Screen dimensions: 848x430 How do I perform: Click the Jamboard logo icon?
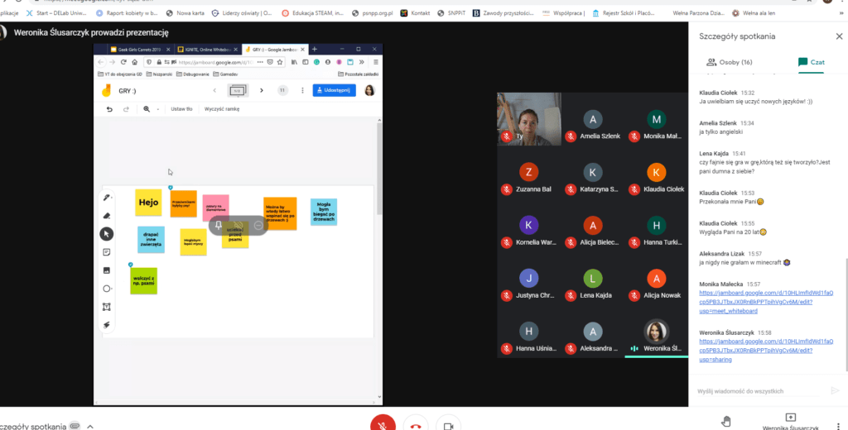click(x=106, y=91)
